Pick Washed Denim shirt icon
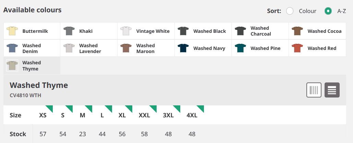The height and width of the screenshot is (143, 353). pos(12,48)
